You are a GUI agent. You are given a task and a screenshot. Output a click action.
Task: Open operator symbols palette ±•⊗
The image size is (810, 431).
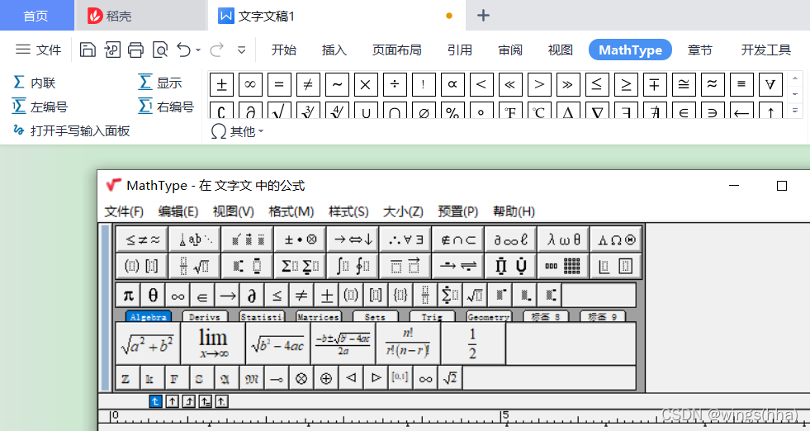pyautogui.click(x=300, y=239)
